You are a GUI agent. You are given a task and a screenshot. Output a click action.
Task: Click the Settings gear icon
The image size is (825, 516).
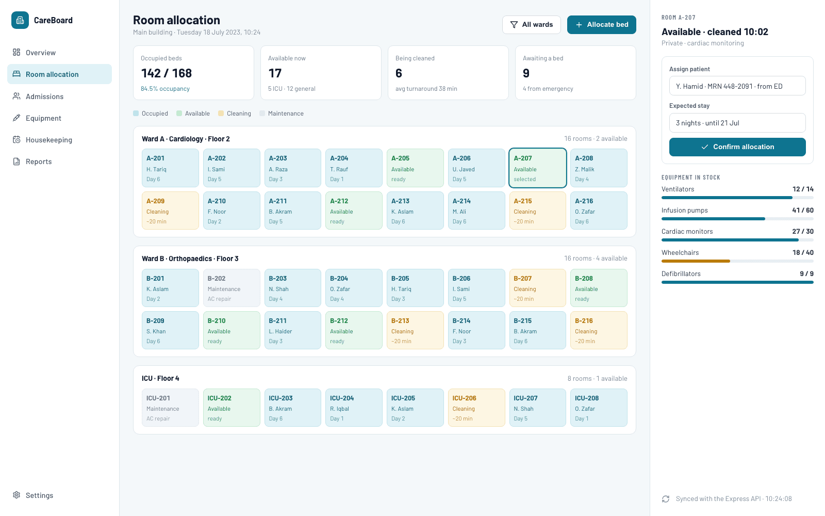pos(16,495)
